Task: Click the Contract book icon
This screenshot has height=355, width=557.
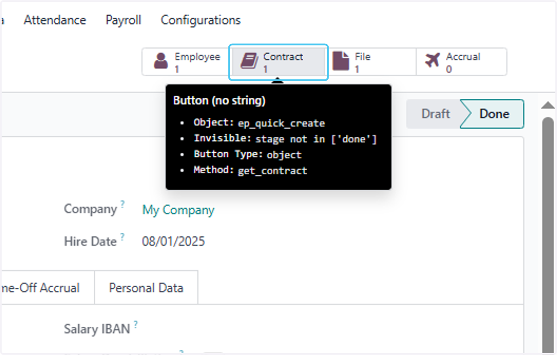Action: pyautogui.click(x=249, y=61)
